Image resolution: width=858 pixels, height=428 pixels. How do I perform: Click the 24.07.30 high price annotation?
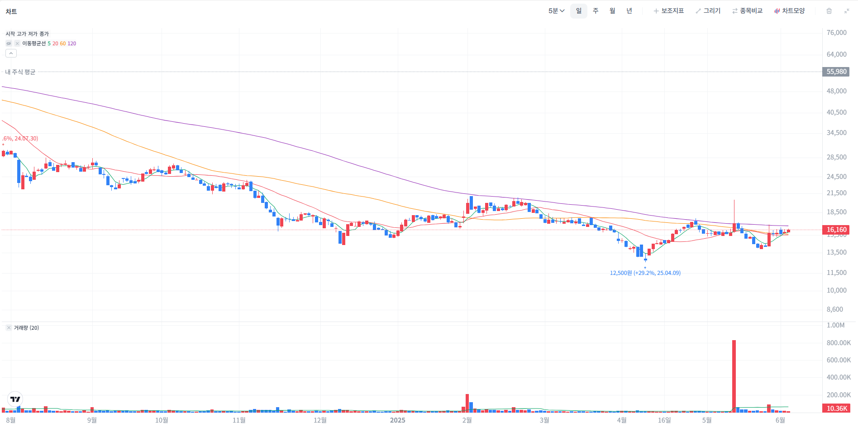[x=20, y=139]
